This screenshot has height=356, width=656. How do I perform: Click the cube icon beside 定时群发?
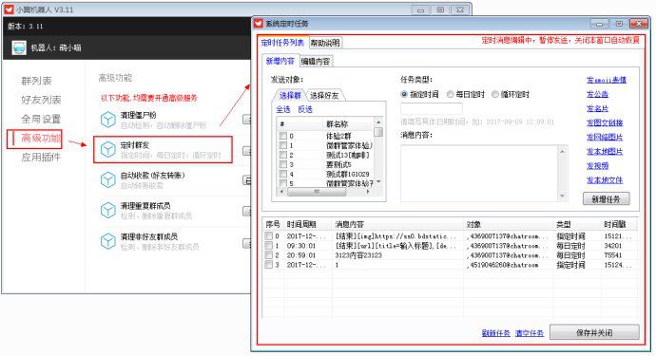coord(108,150)
